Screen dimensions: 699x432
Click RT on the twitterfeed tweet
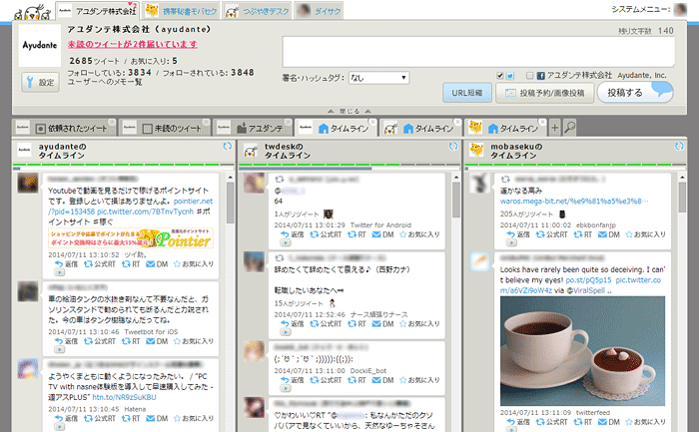[x=583, y=422]
